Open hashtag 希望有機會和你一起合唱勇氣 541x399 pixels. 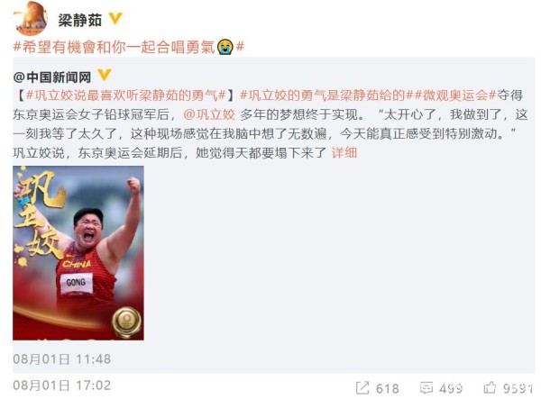(129, 47)
